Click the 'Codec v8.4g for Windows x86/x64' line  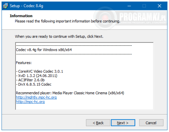click(x=44, y=50)
